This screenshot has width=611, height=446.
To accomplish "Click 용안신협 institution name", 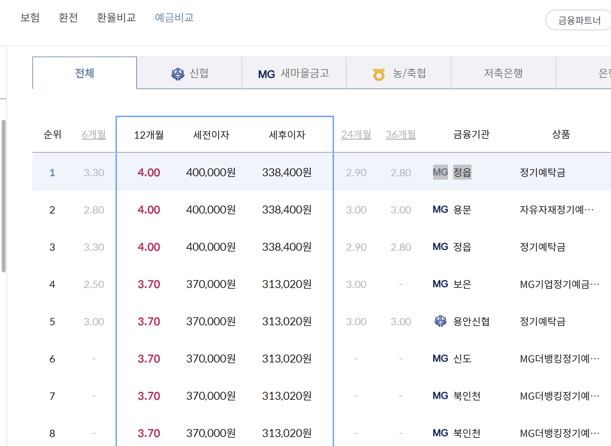I will coord(471,321).
